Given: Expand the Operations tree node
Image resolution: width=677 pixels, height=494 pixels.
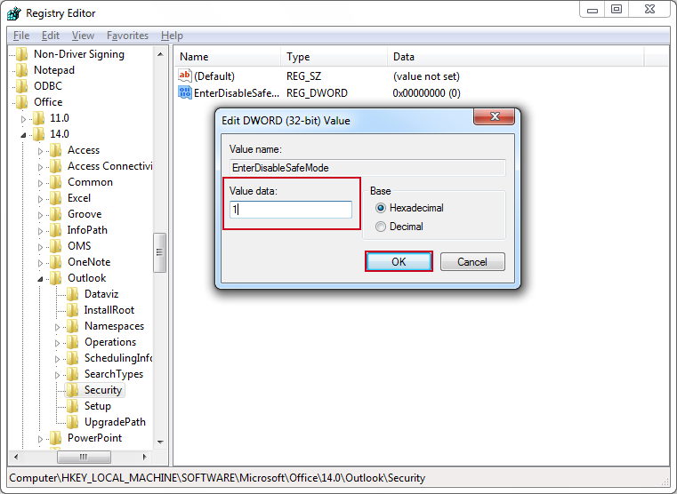Looking at the screenshot, I should pyautogui.click(x=58, y=343).
